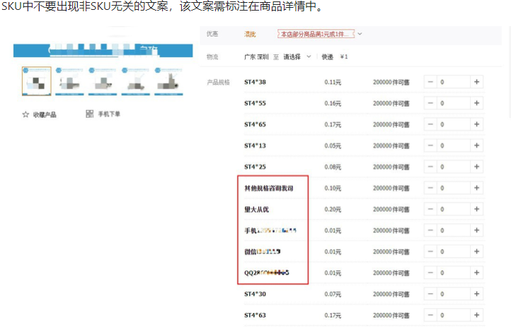Screen dimensions: 511x327
Task: Increase quantity for QQ row
Action: click(476, 273)
